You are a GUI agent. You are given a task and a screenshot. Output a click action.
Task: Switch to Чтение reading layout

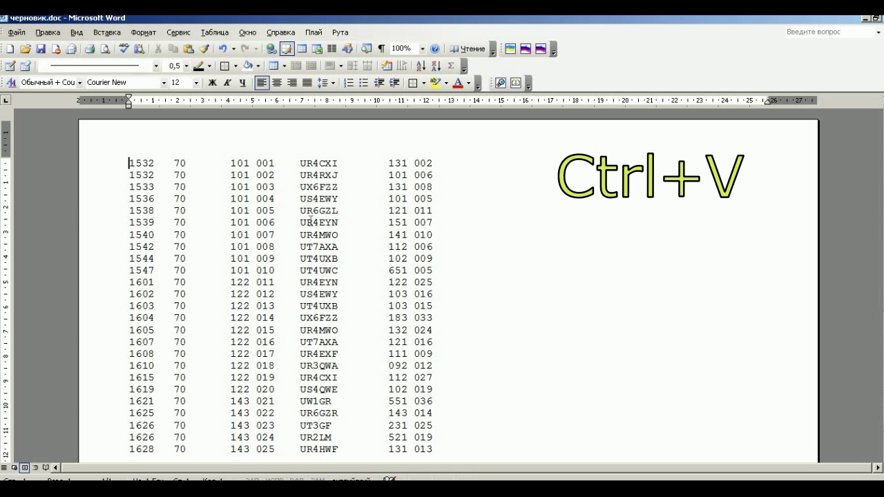tap(468, 49)
